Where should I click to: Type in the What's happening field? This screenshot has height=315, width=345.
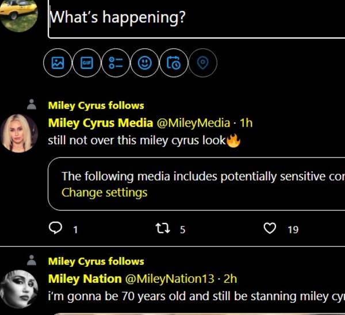[x=195, y=18]
